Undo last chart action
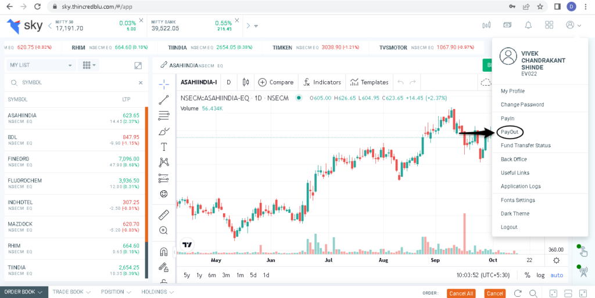 [x=400, y=82]
